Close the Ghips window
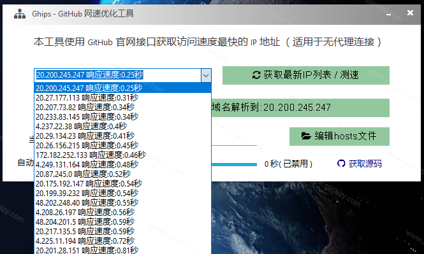The height and width of the screenshot is (254, 424). point(410,13)
